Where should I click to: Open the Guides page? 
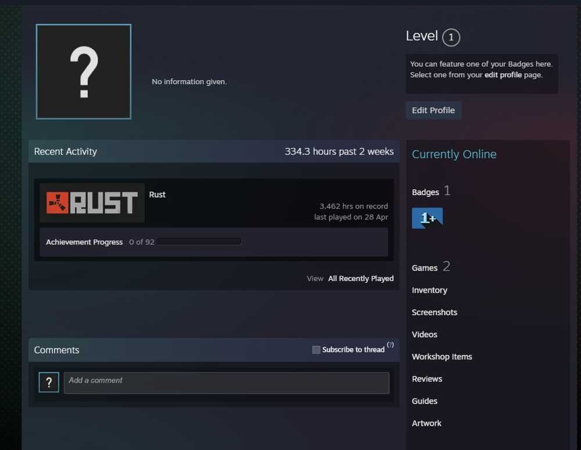[x=424, y=401]
